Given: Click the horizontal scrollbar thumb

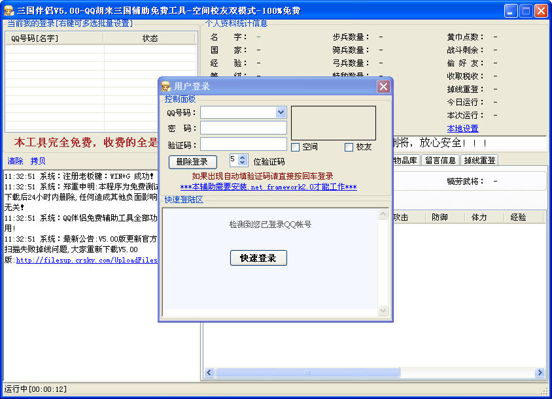Looking at the screenshot, I should click(307, 372).
